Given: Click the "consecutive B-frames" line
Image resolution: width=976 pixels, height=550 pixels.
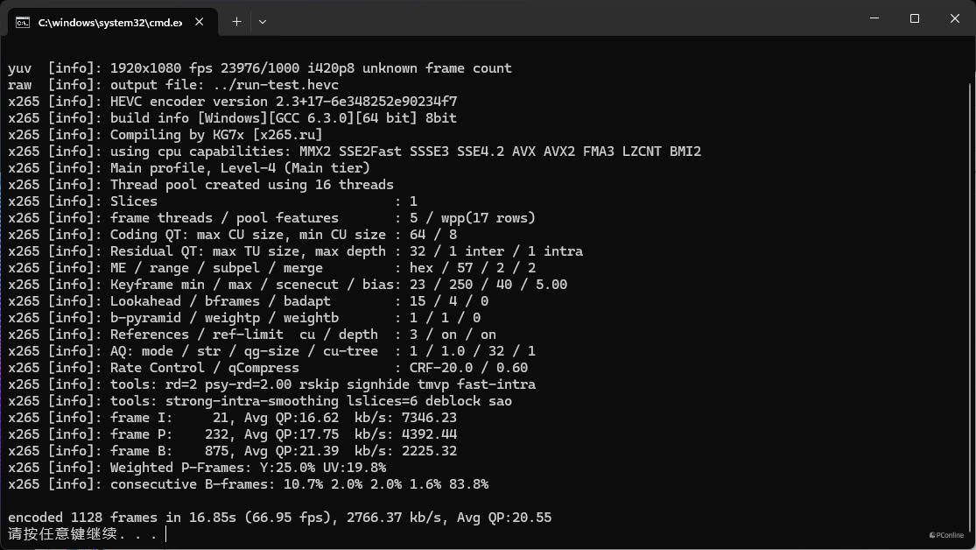Looking at the screenshot, I should pos(248,484).
